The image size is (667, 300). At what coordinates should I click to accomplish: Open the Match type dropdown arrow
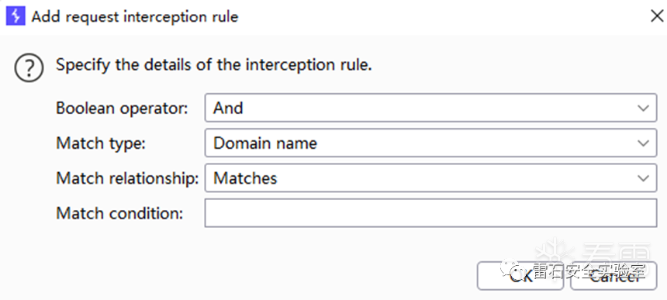(643, 143)
